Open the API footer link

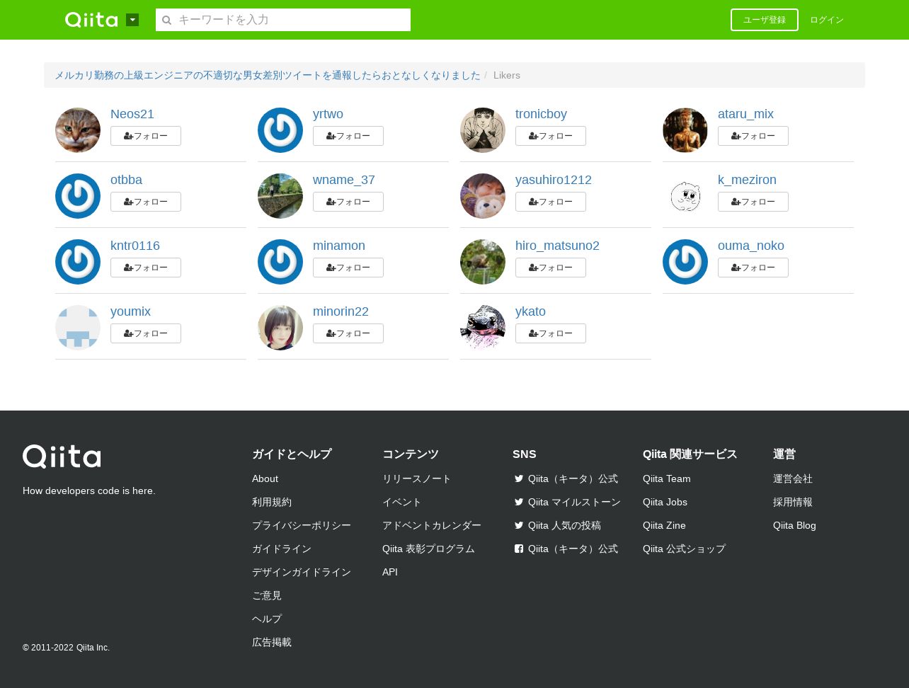pos(390,572)
